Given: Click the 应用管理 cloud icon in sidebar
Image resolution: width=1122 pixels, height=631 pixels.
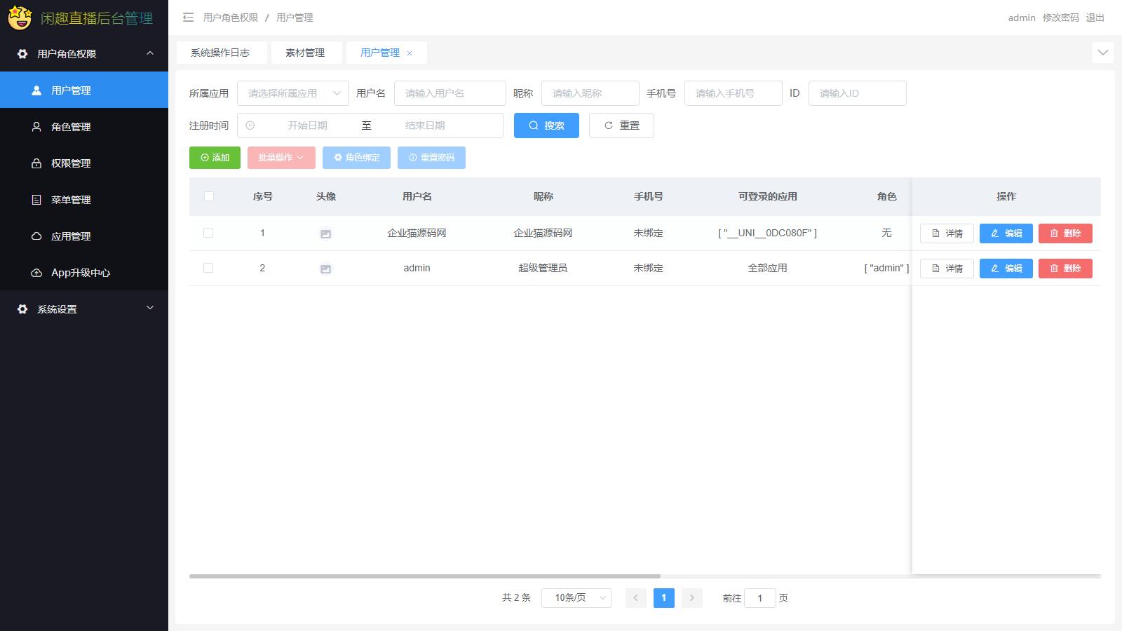Looking at the screenshot, I should coord(36,236).
